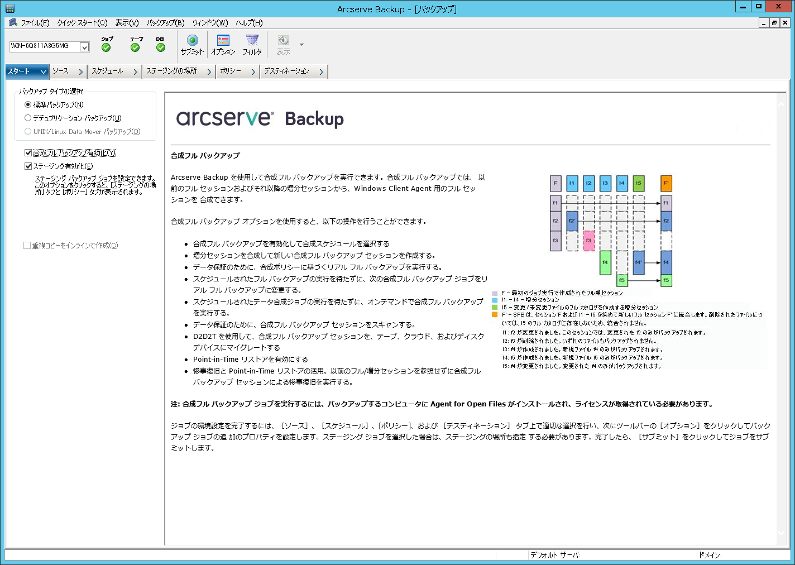Click the デフォルト サーバ status bar entry
Image resolution: width=795 pixels, height=565 pixels.
click(555, 555)
